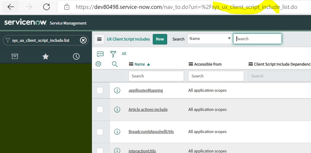Viewport: 311px width, 153px height.
Task: Open Name column options menu
Action: [x=131, y=64]
